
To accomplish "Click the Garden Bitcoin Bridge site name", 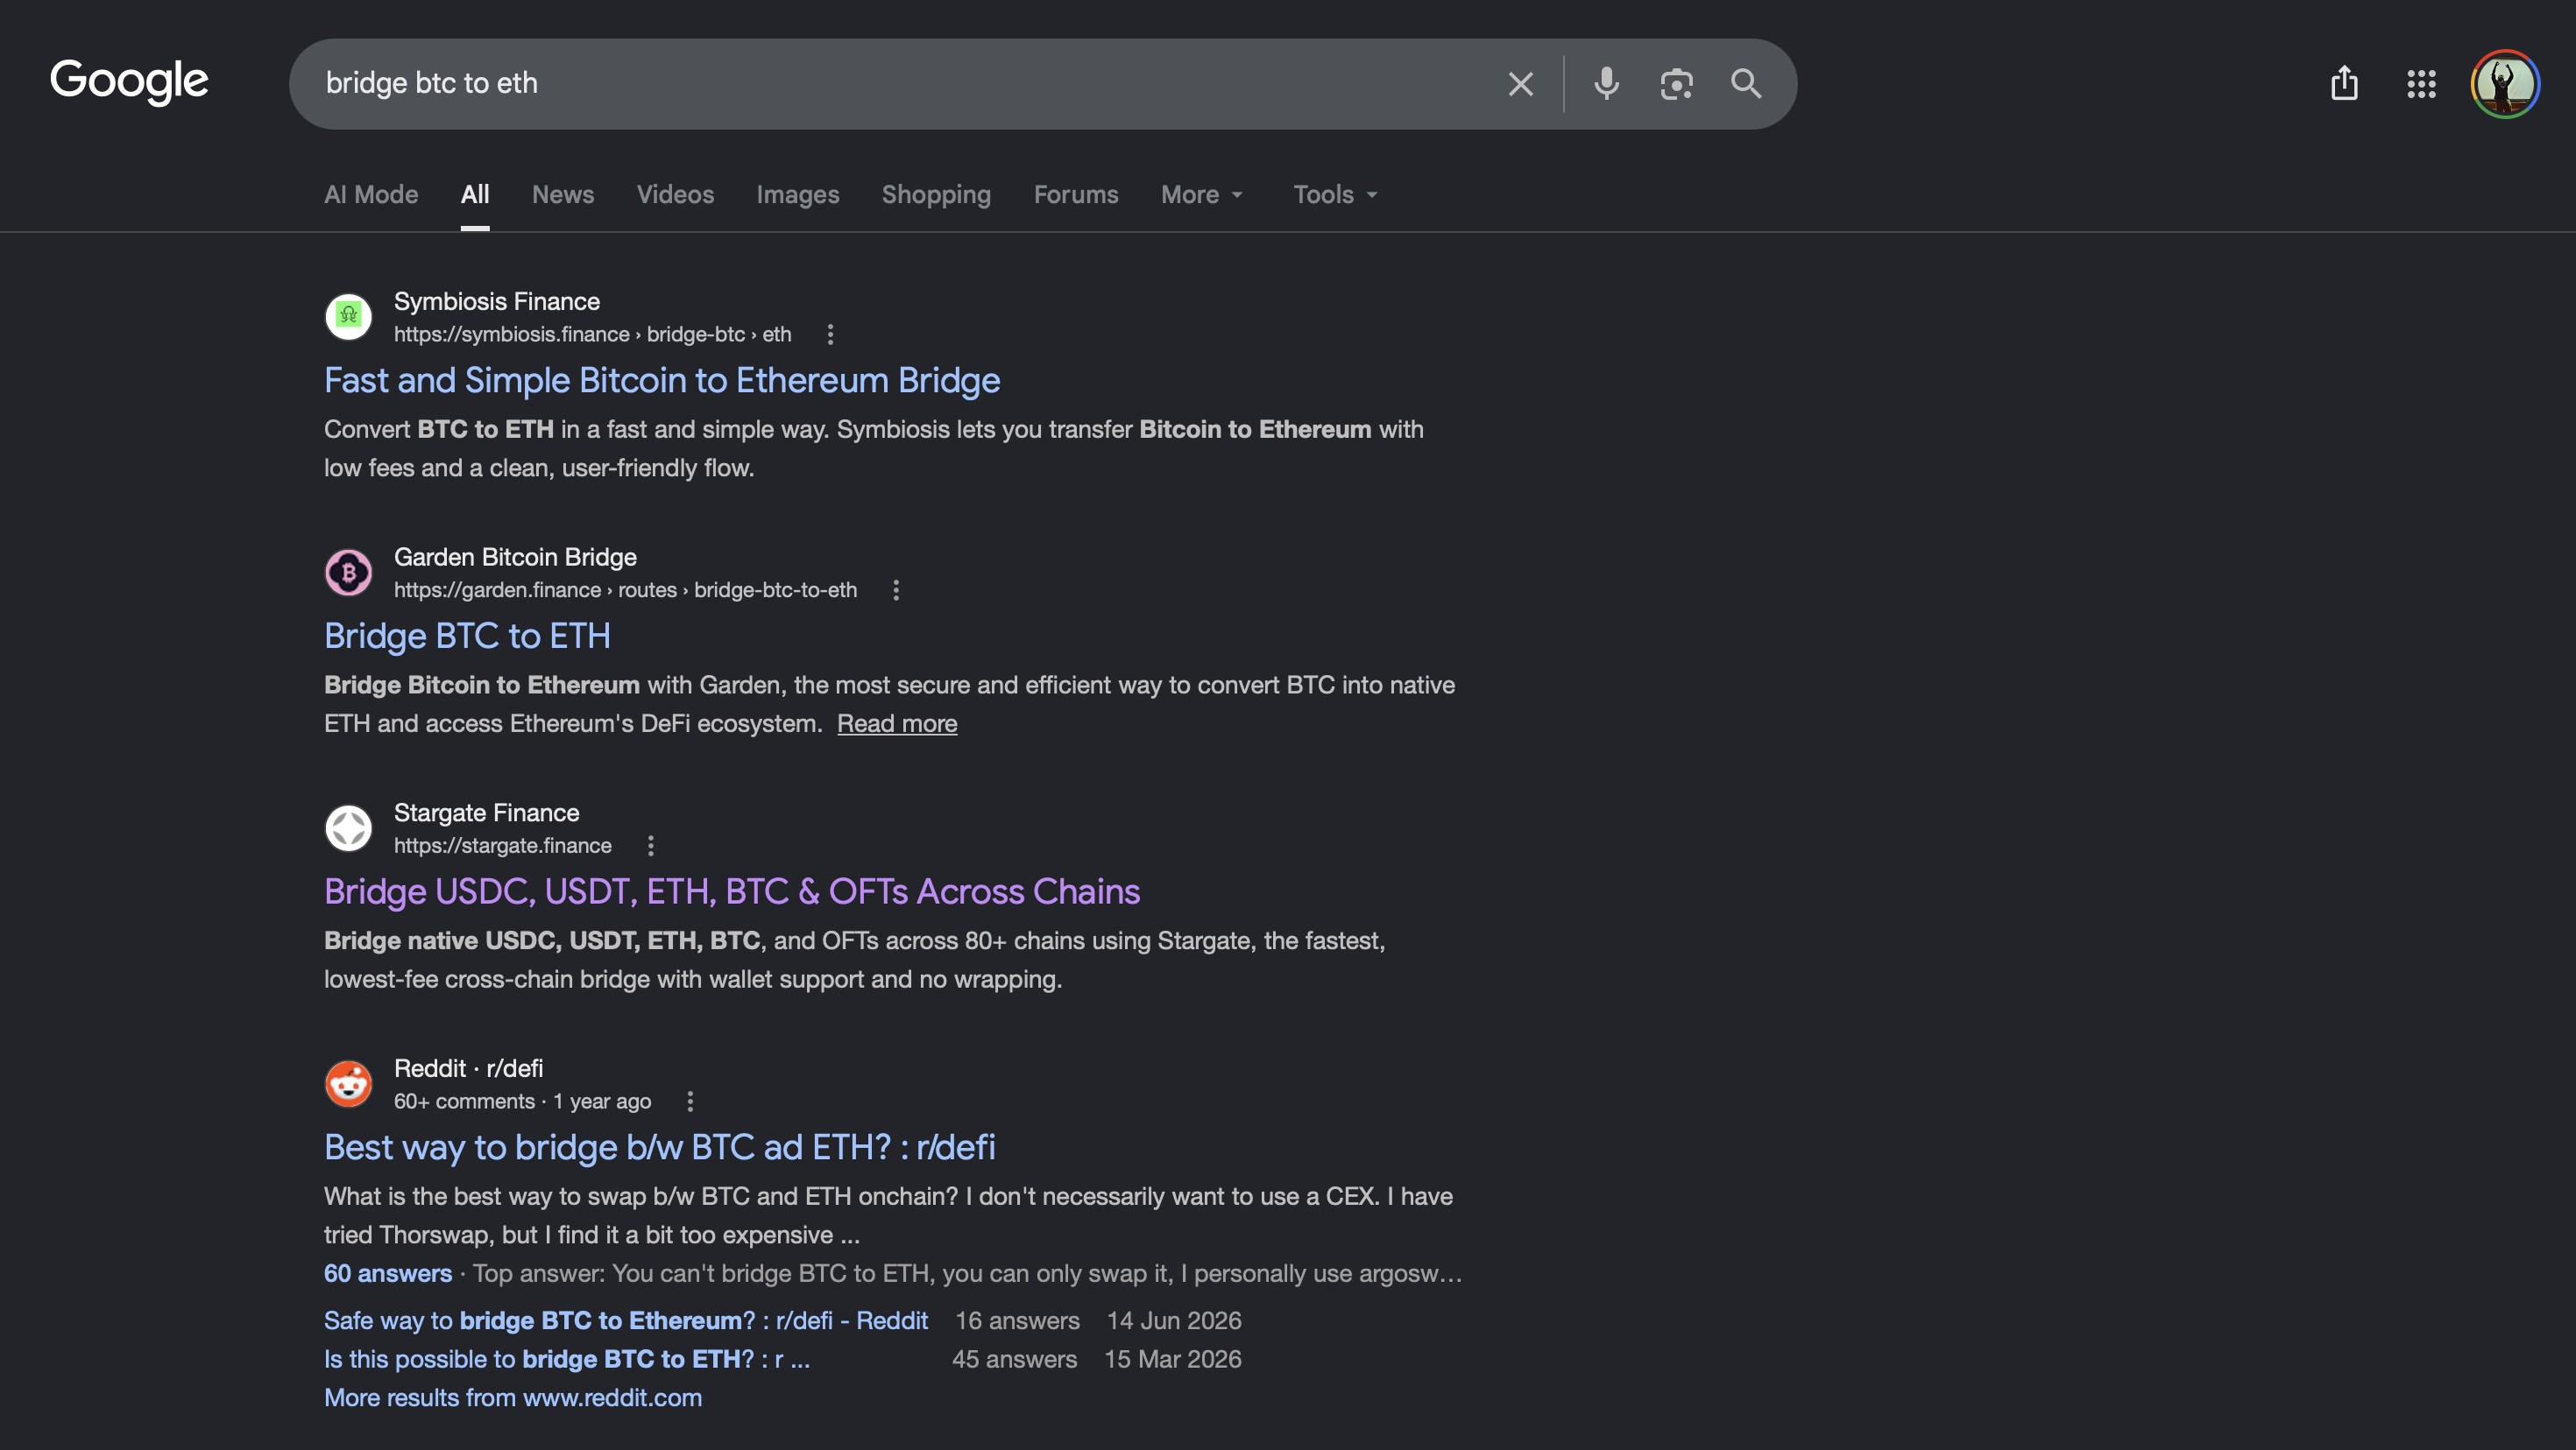I will 515,558.
